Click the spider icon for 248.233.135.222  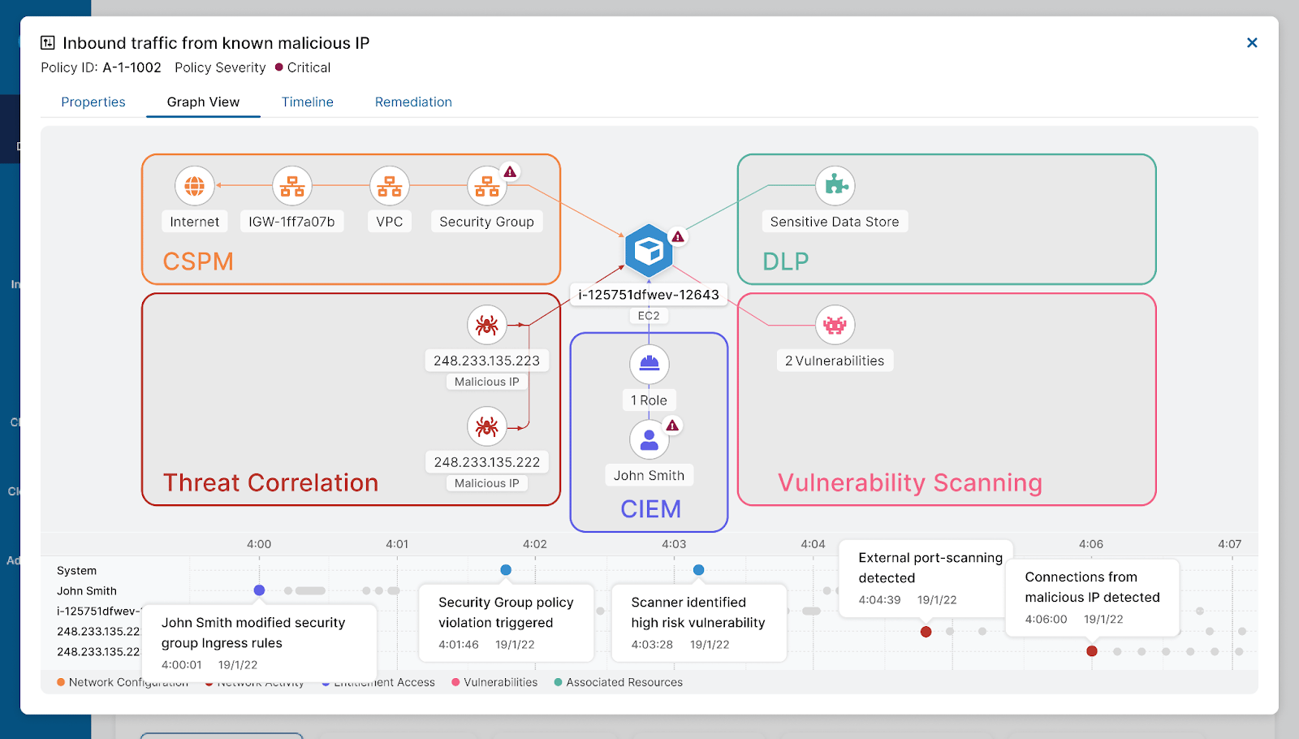486,426
